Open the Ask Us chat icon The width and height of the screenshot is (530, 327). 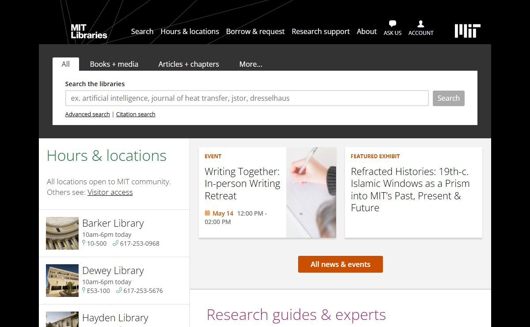tap(392, 24)
